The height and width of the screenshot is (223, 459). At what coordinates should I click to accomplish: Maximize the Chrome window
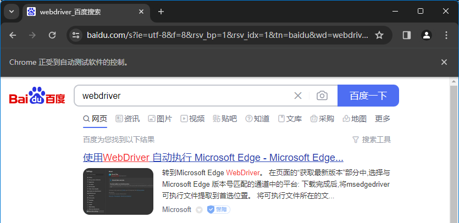[421, 12]
